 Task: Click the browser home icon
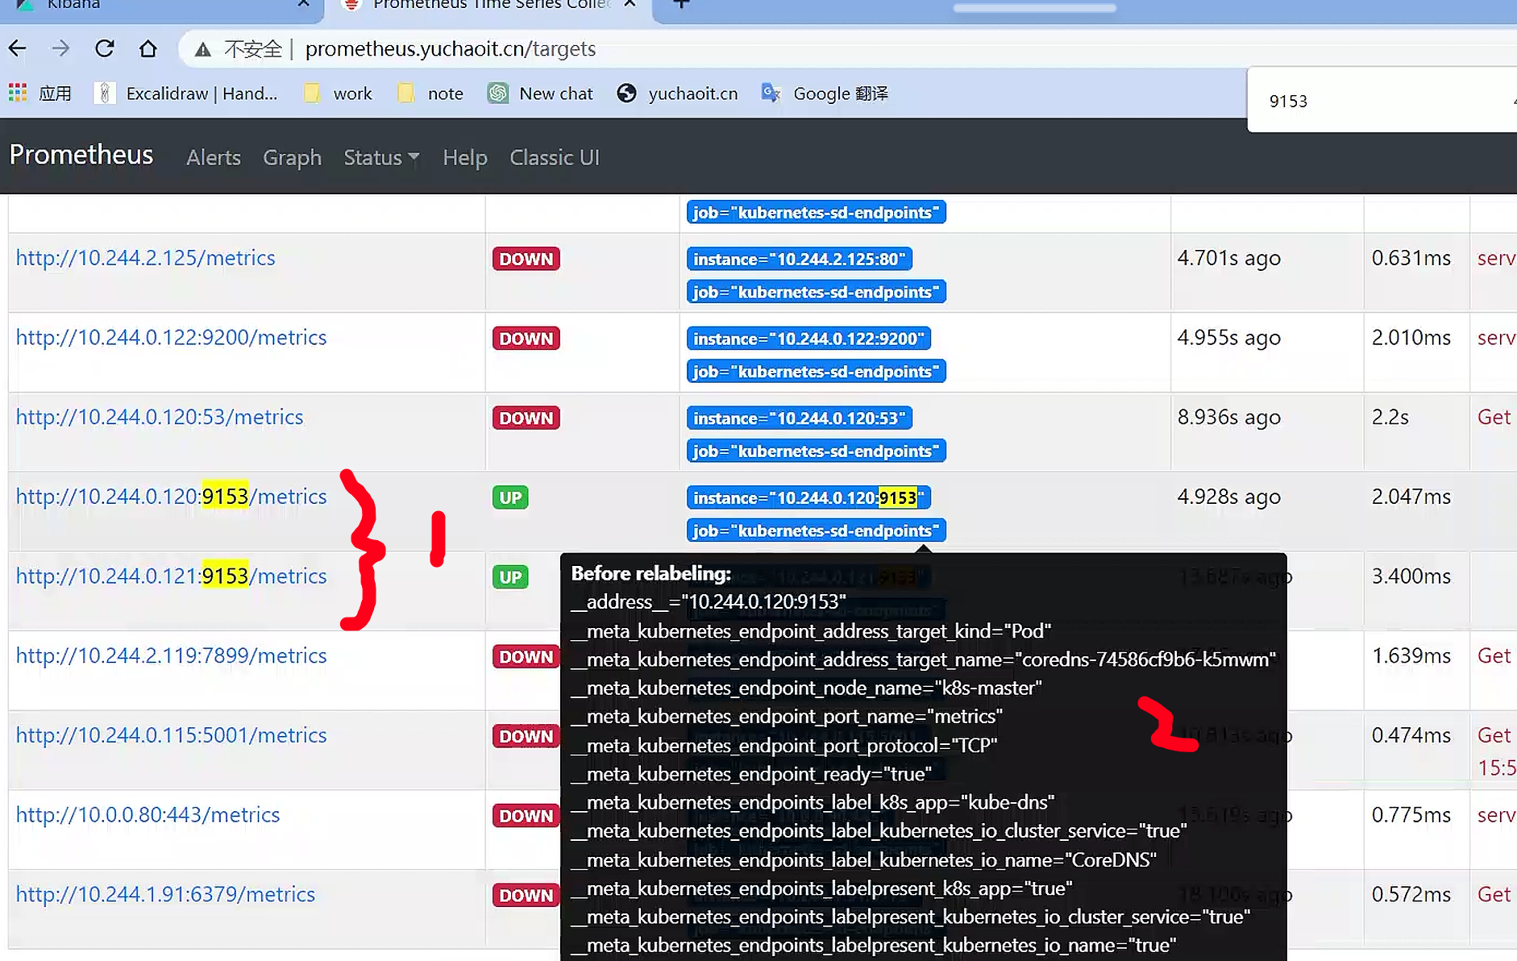point(148,49)
